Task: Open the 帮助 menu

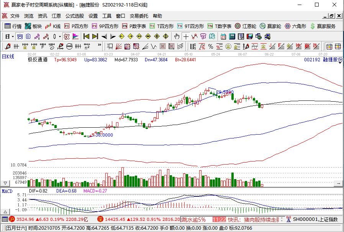Action: [157, 16]
